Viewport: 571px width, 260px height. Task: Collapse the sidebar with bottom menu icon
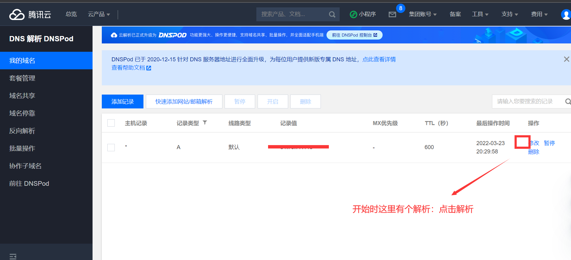[13, 256]
